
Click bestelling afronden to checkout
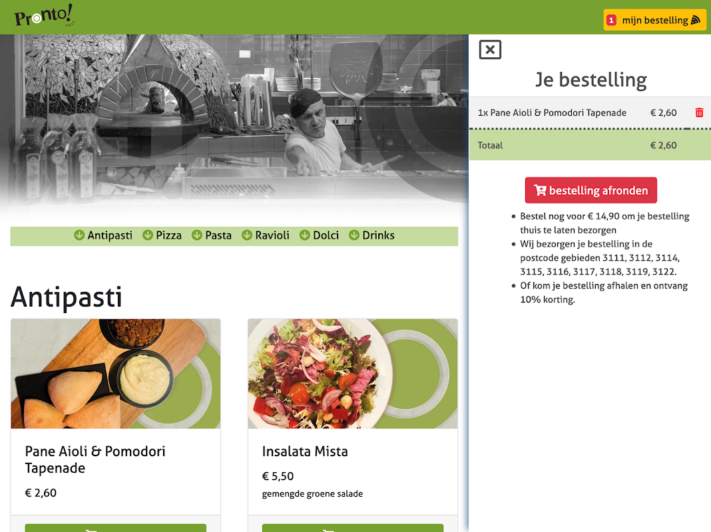[591, 190]
